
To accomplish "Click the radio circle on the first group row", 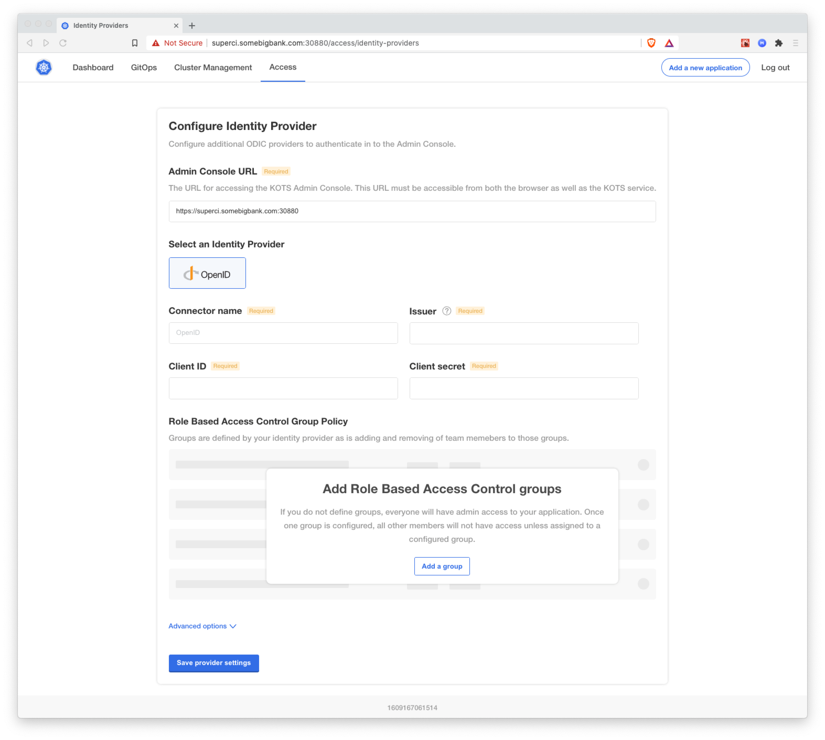I will click(x=644, y=464).
